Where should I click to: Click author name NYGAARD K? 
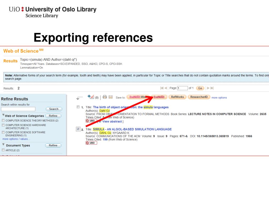pyautogui.click(x=121, y=133)
